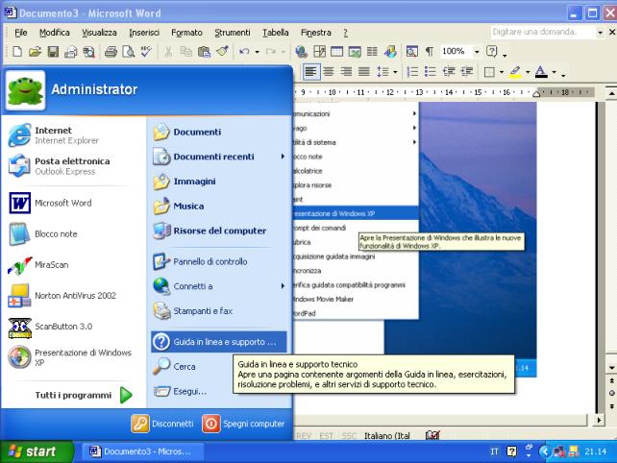Open Internet Explorer from Start menu
The height and width of the screenshot is (463, 617).
point(73,134)
